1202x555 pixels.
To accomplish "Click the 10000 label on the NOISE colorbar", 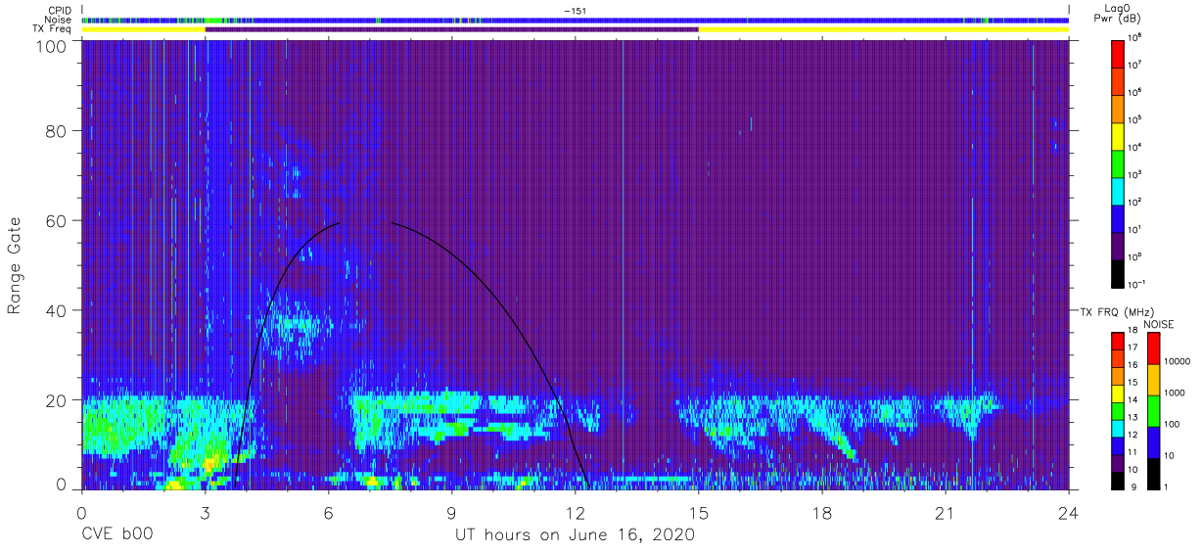I will (x=1179, y=360).
